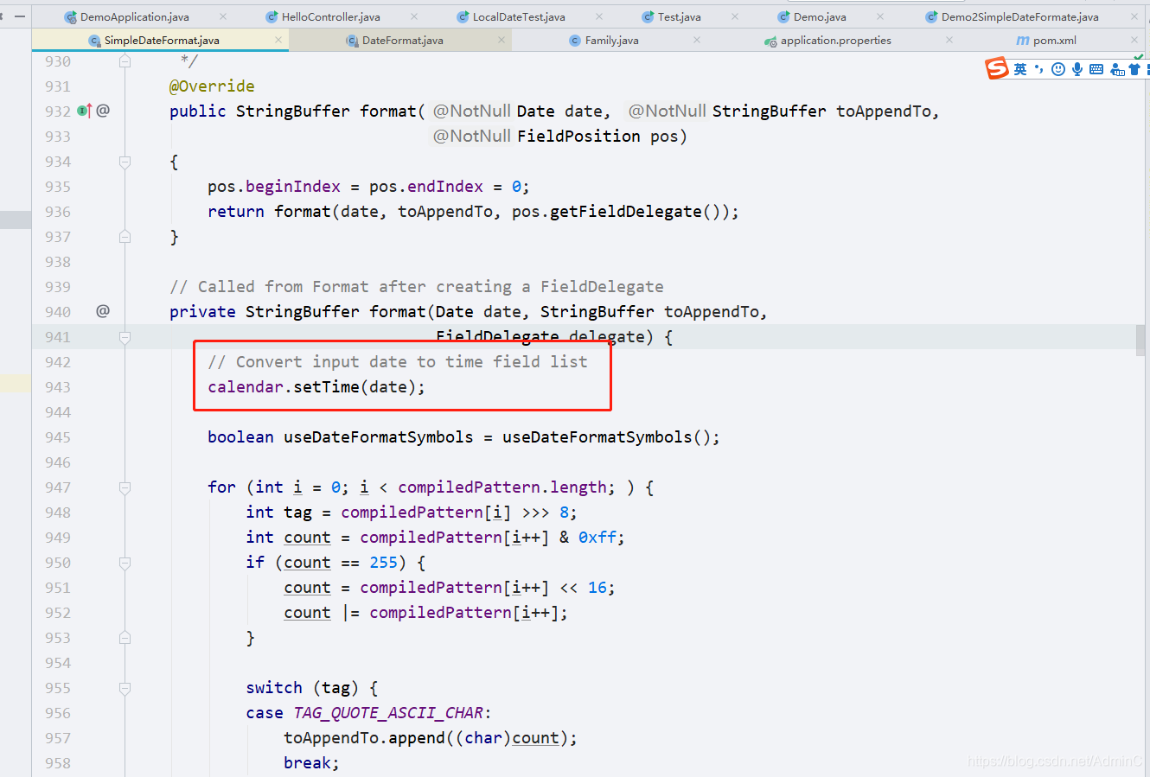This screenshot has width=1150, height=777.
Task: Click pos.beginIndex on line 935
Action: [274, 186]
